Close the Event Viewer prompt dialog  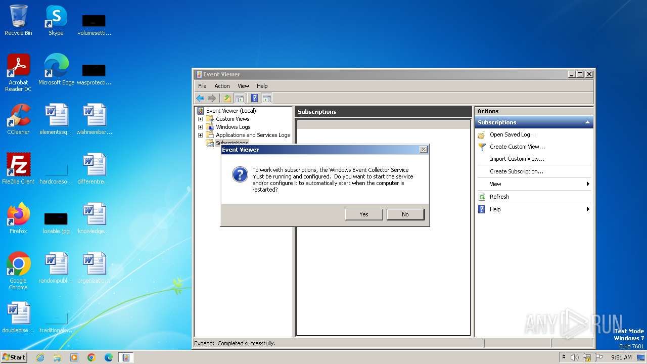[x=424, y=150]
